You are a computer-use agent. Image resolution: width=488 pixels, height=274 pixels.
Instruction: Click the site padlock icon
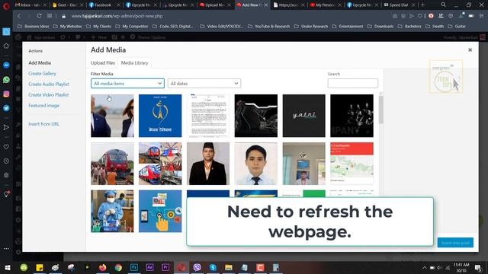[x=64, y=16]
